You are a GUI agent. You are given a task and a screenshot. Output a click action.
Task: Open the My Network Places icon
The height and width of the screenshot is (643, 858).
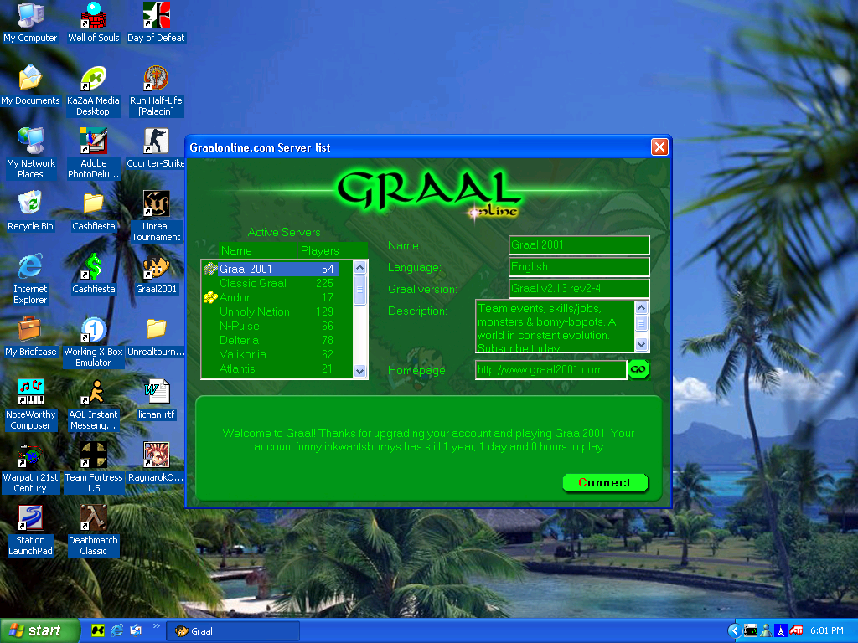coord(30,154)
